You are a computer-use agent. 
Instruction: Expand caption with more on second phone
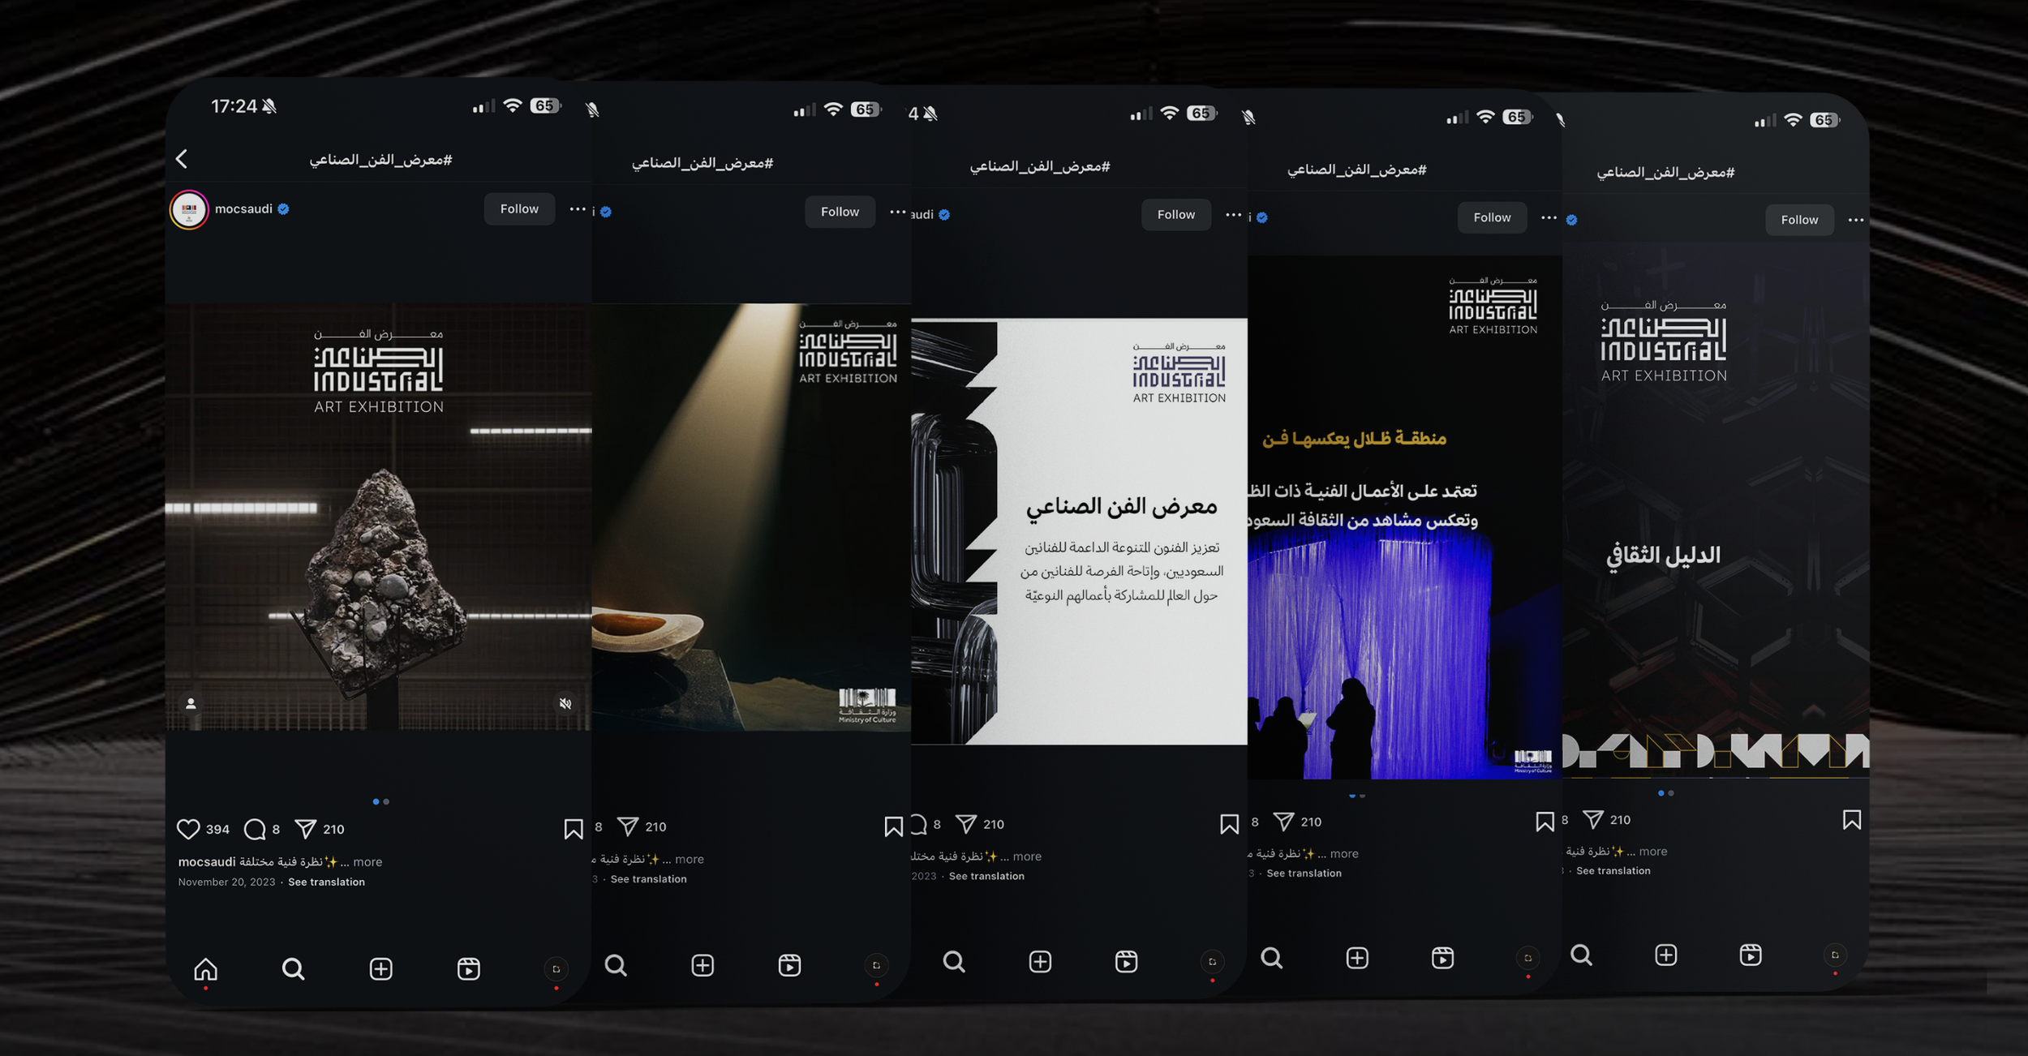click(690, 859)
